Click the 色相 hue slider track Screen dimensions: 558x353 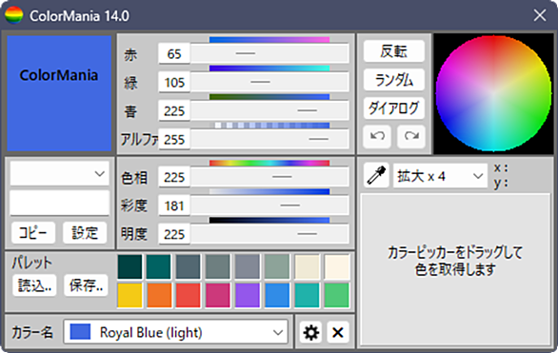tap(269, 177)
